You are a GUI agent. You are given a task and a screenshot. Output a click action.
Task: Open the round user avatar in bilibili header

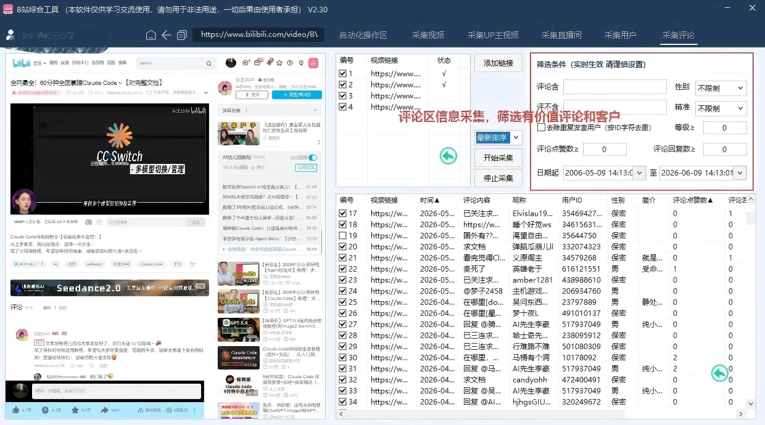click(231, 63)
